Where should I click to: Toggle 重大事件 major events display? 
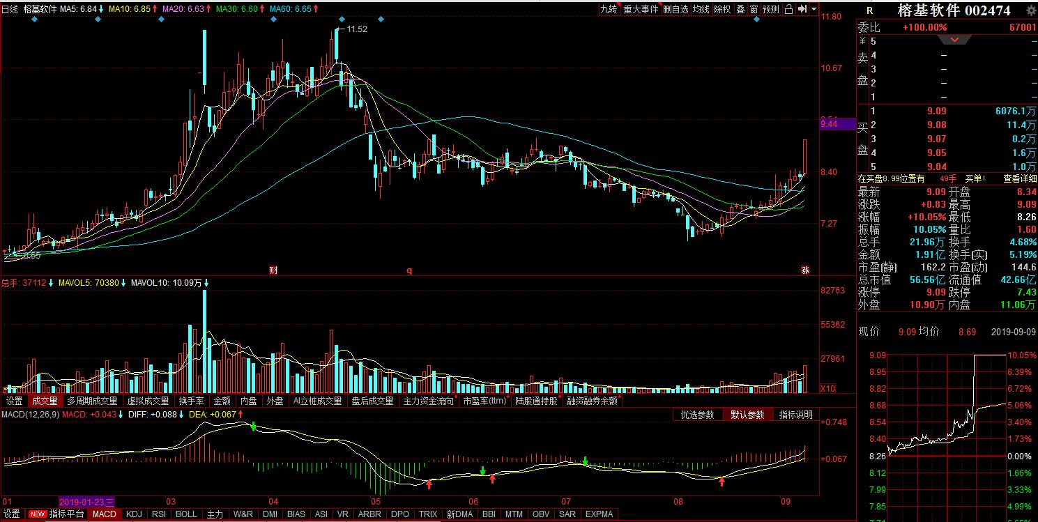coord(641,9)
